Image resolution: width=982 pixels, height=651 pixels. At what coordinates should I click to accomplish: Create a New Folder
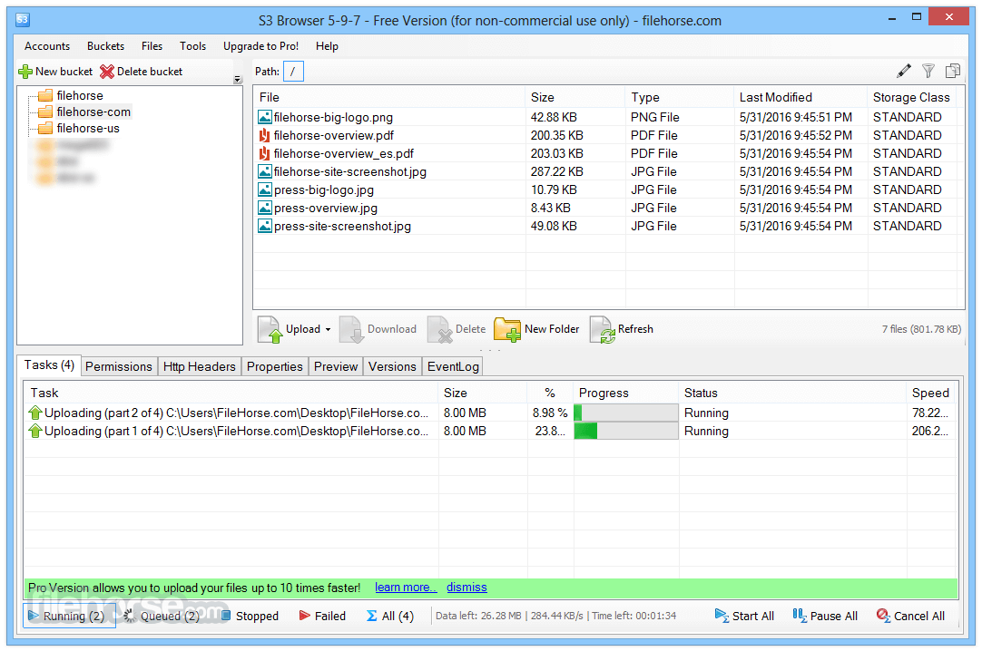pyautogui.click(x=536, y=329)
